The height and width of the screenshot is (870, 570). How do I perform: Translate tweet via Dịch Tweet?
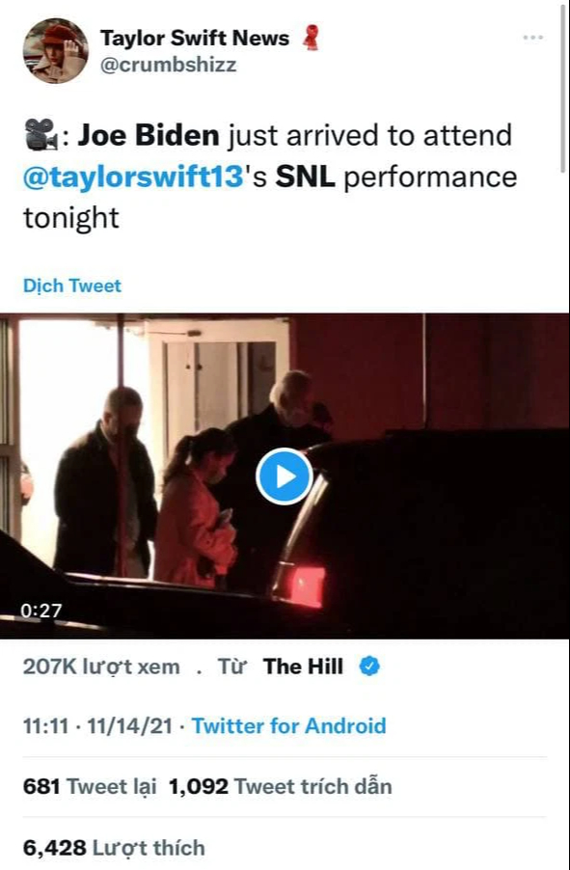pos(71,285)
